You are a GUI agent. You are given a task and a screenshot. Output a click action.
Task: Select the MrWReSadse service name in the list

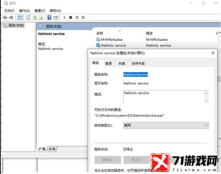click(112, 40)
